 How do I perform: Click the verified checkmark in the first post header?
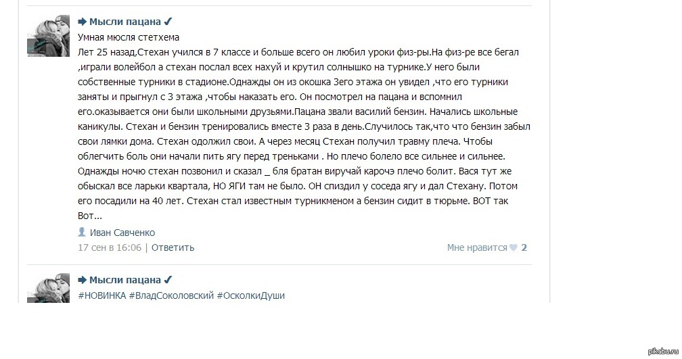click(x=168, y=22)
